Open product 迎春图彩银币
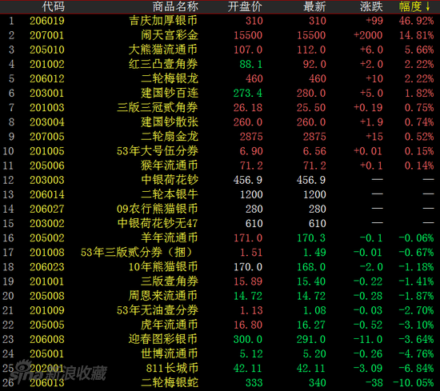The width and height of the screenshot is (440, 391). tap(163, 339)
